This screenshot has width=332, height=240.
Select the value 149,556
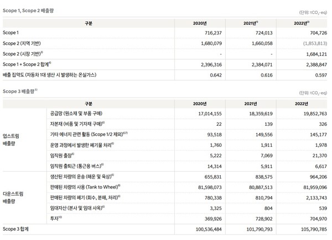click(x=264, y=135)
